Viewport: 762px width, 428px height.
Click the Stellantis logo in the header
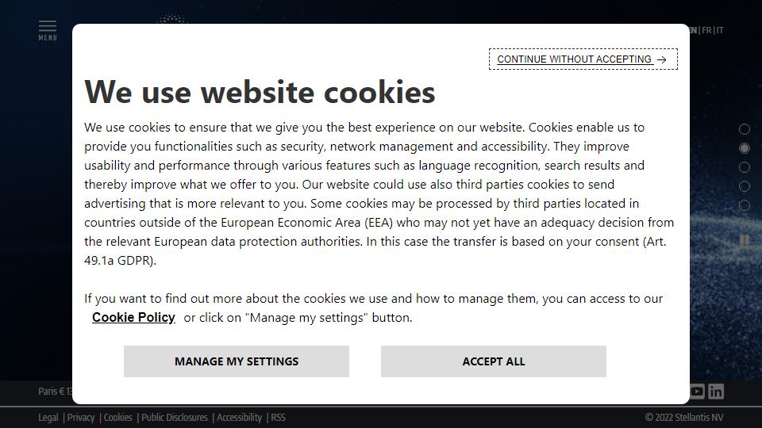(171, 19)
